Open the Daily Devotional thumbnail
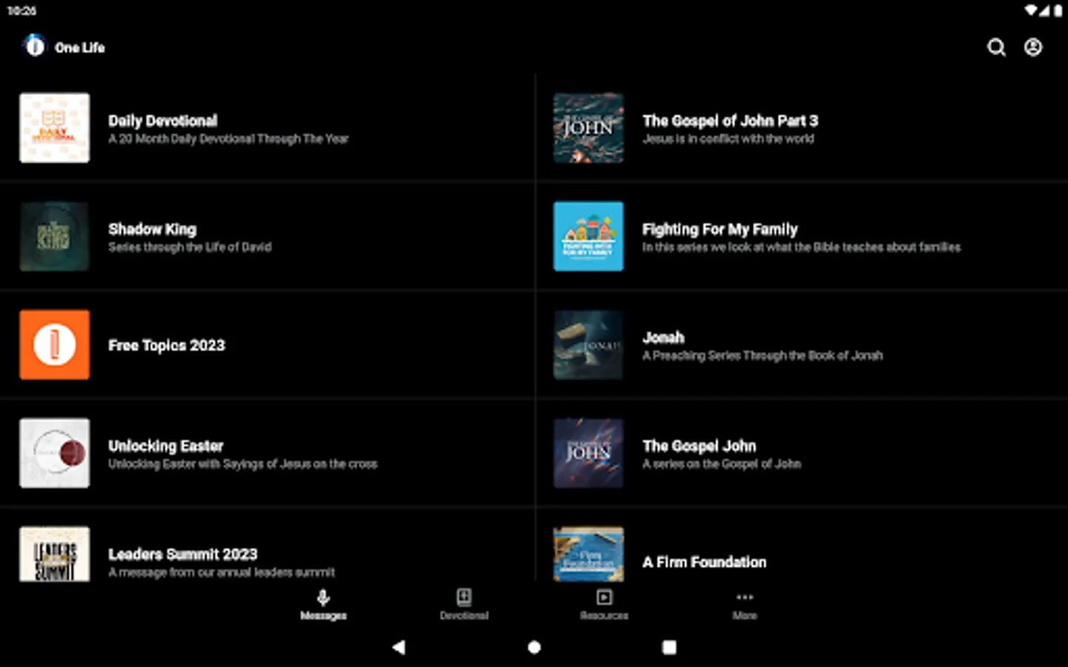The height and width of the screenshot is (667, 1068). click(x=55, y=127)
